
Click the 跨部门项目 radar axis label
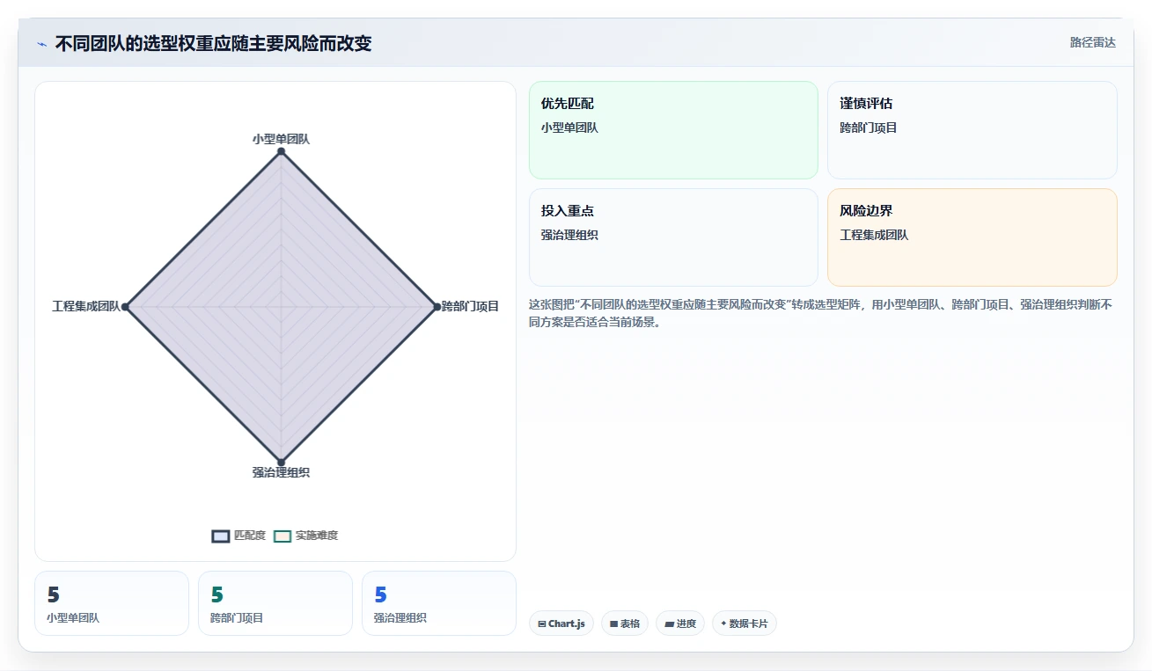click(x=471, y=307)
